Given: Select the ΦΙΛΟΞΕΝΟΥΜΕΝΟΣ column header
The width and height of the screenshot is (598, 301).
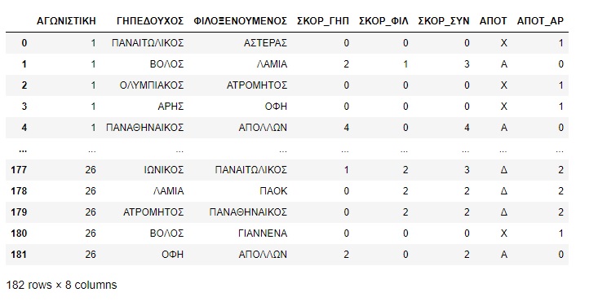Looking at the screenshot, I should point(240,21).
